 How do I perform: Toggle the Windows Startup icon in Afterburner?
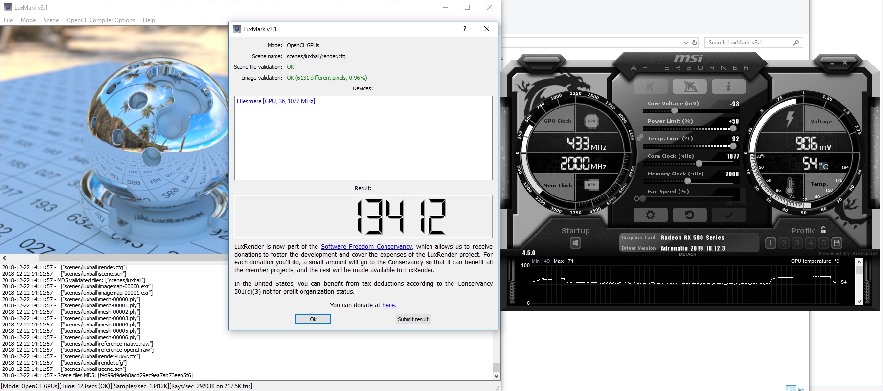(x=575, y=243)
